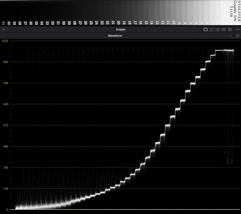Image resolution: width=241 pixels, height=214 pixels.
Task: Open Waveform scope settings sliders icon
Action: [237, 36]
